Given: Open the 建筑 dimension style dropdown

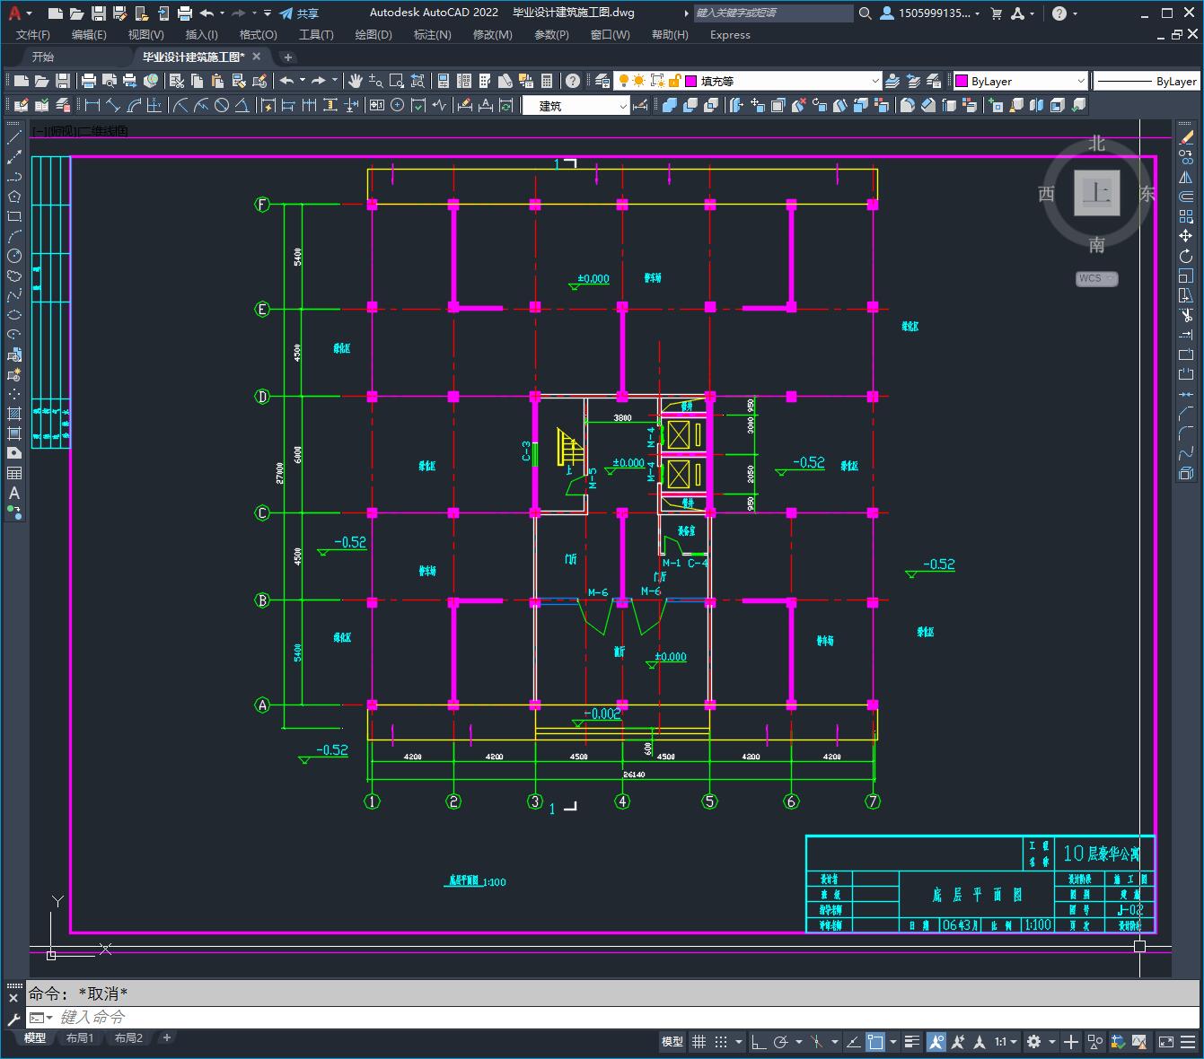Looking at the screenshot, I should click(x=576, y=105).
